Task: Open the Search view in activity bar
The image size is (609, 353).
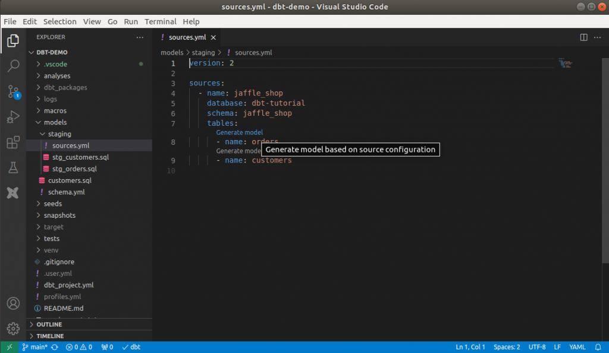Action: 13,66
